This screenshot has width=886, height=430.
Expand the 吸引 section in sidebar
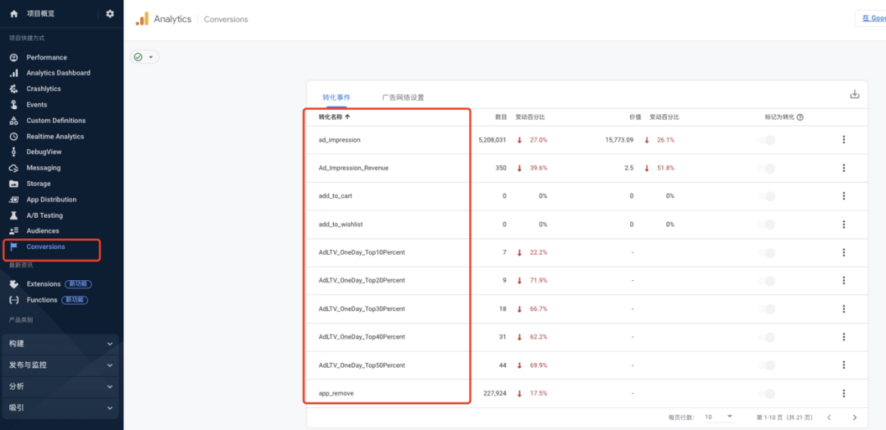[61, 407]
